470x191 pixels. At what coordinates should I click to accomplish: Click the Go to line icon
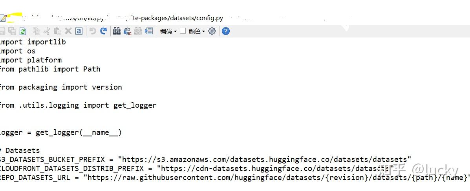149,31
